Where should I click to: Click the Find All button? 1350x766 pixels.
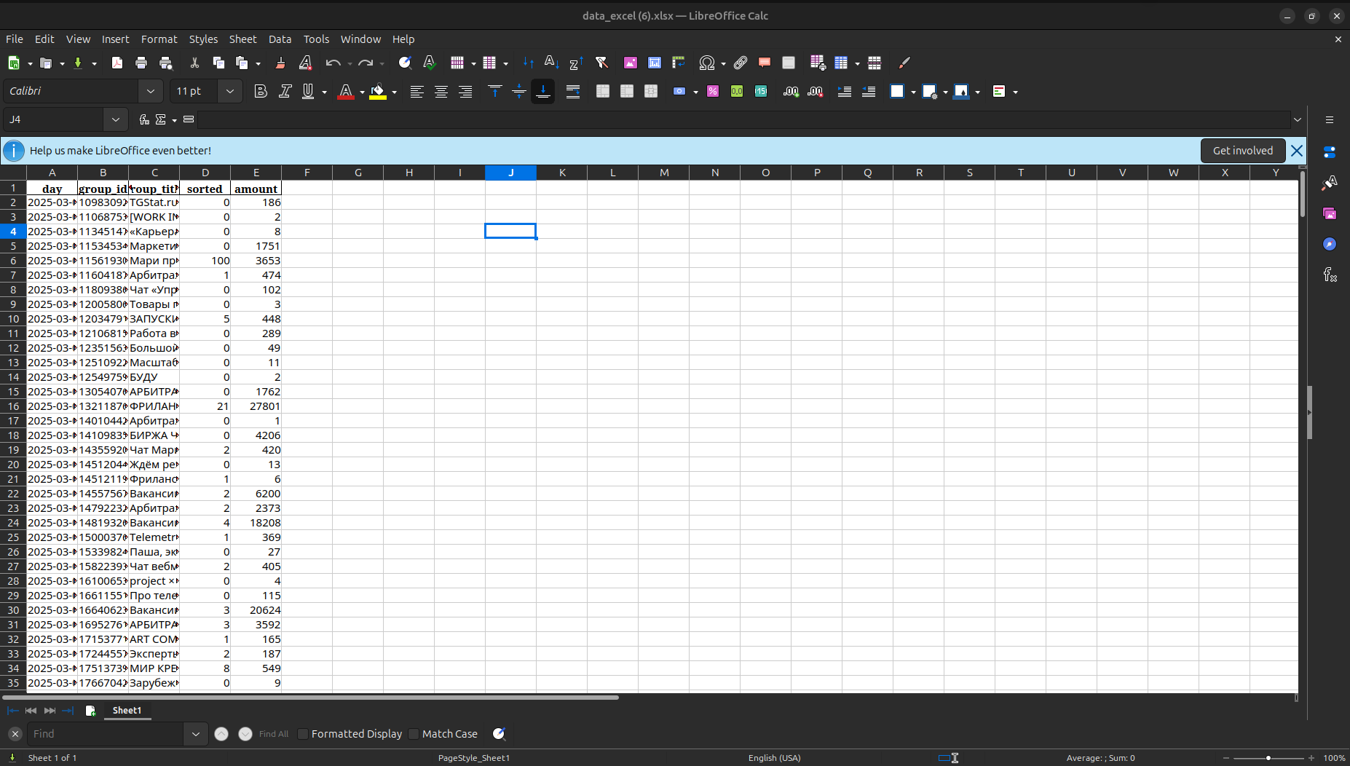click(273, 734)
